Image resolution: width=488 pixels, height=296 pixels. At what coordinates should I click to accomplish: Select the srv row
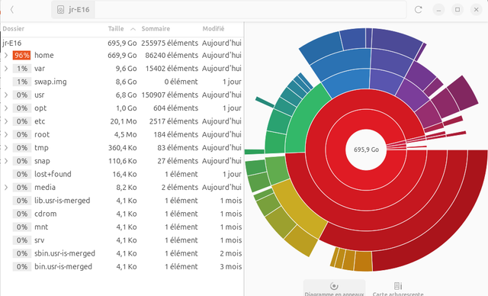tap(122, 240)
